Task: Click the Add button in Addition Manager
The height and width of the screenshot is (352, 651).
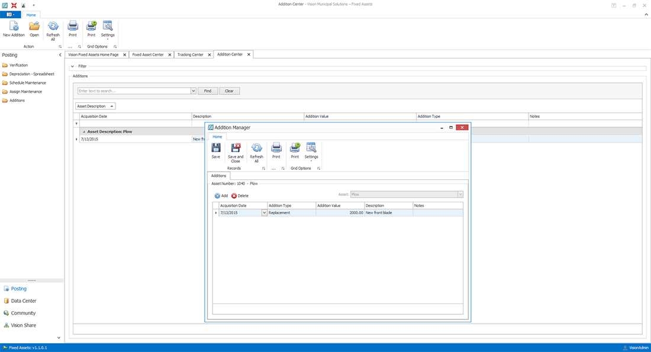Action: [221, 195]
